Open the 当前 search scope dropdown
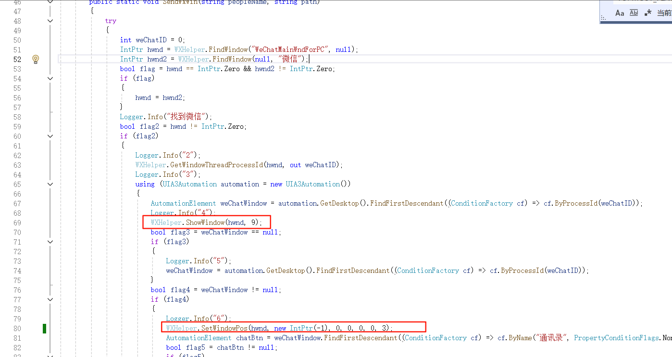 coord(664,13)
